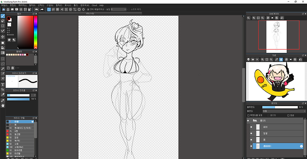Hide the 헤어 layer

click(x=251, y=127)
